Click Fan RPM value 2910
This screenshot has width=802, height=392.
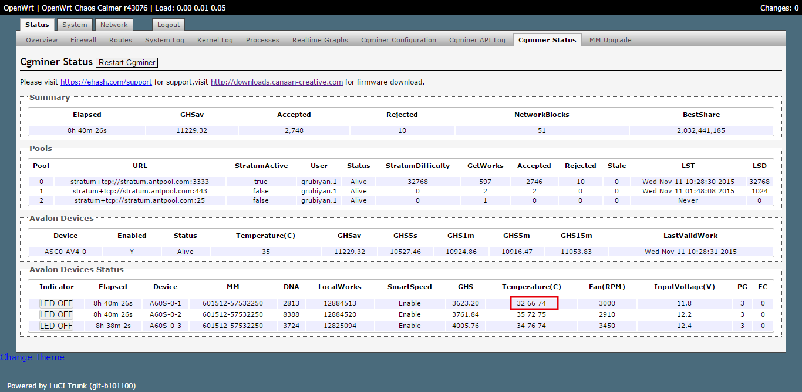tap(607, 314)
